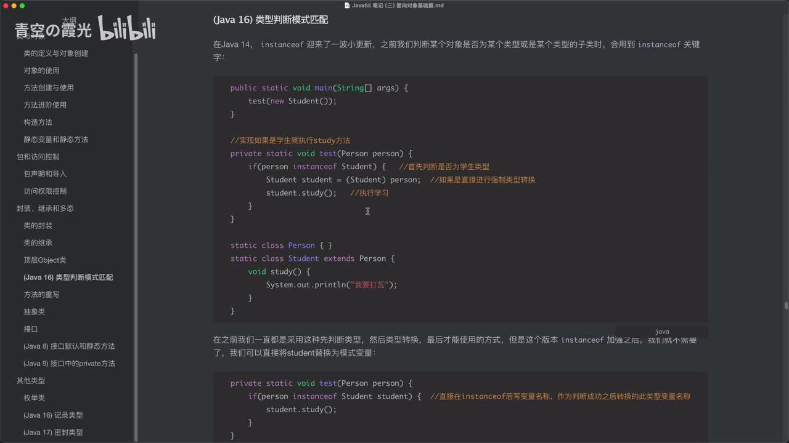Click comment //执行学习 after student.study()
The image size is (789, 443).
pos(369,193)
